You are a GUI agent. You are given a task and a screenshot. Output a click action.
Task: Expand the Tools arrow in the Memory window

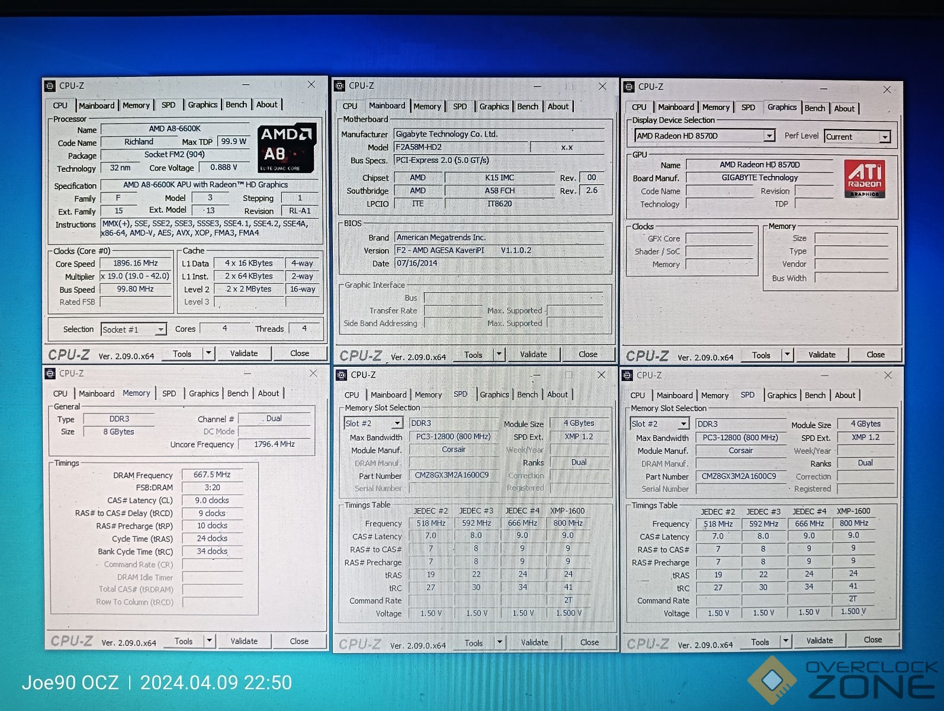click(x=209, y=640)
